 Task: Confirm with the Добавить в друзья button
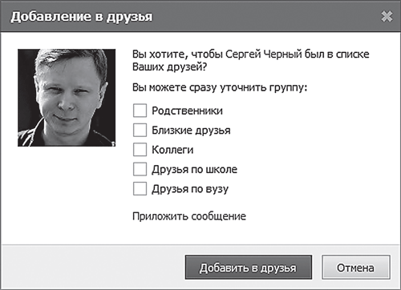(249, 268)
